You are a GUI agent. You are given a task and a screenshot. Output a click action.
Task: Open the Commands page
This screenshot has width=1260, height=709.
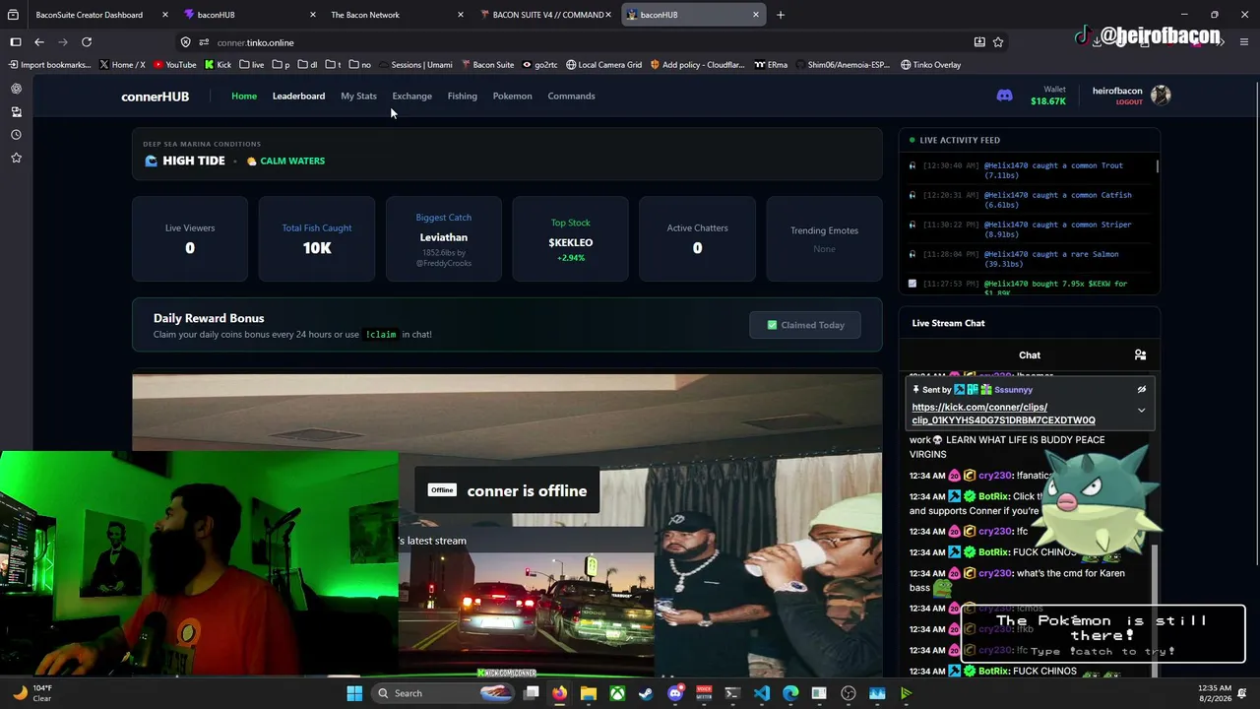(571, 97)
